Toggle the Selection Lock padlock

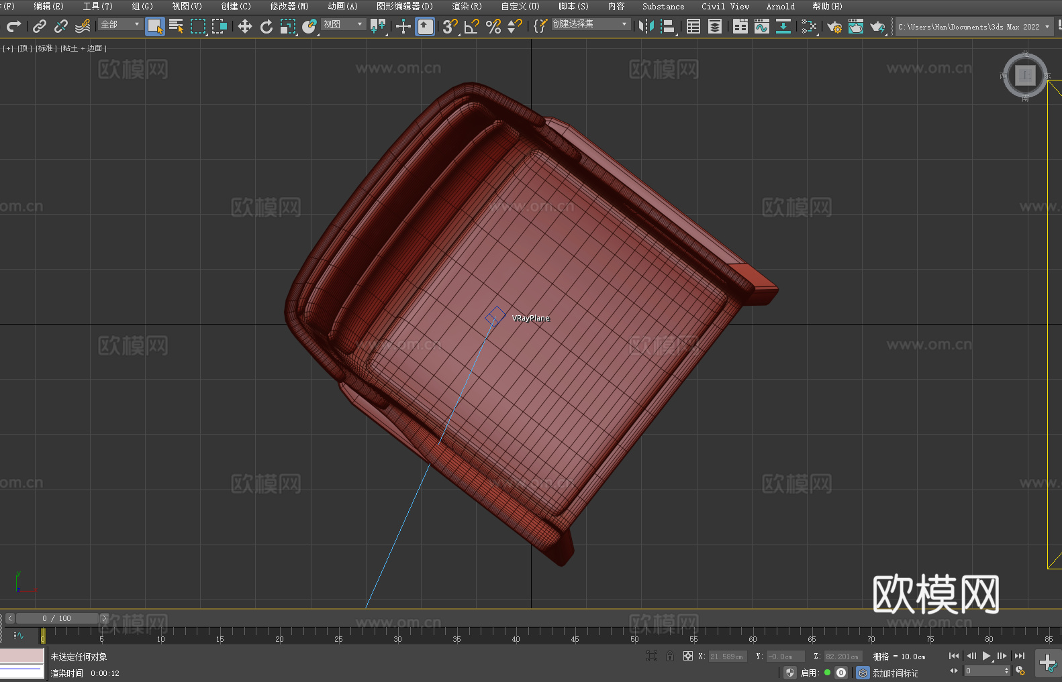[670, 656]
